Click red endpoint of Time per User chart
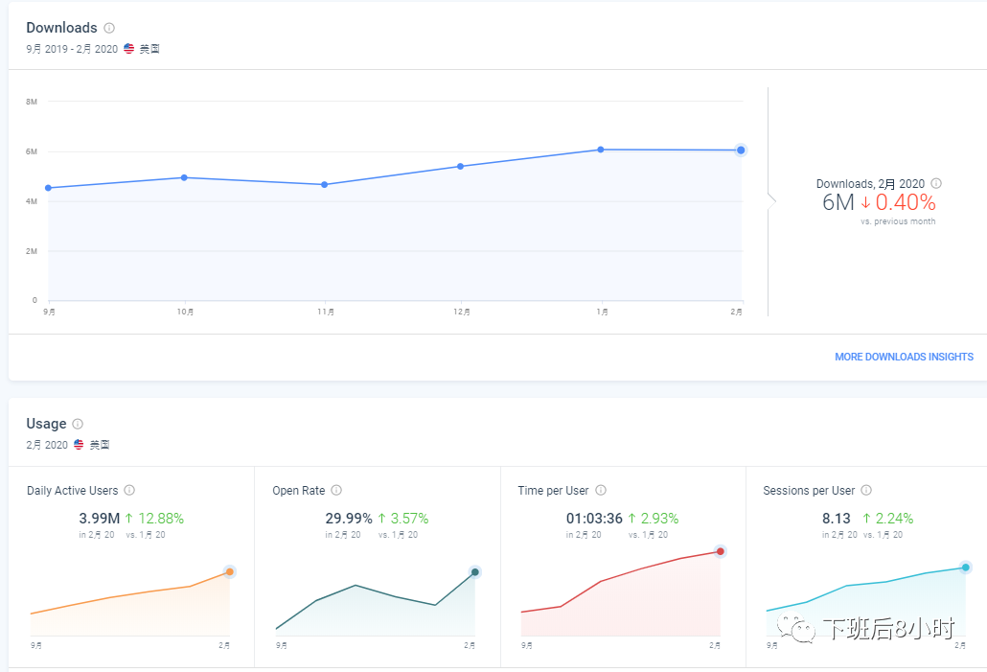 [x=720, y=551]
